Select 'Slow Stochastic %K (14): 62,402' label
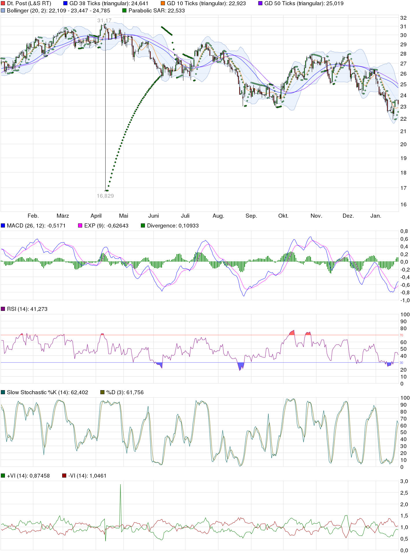 47,392
